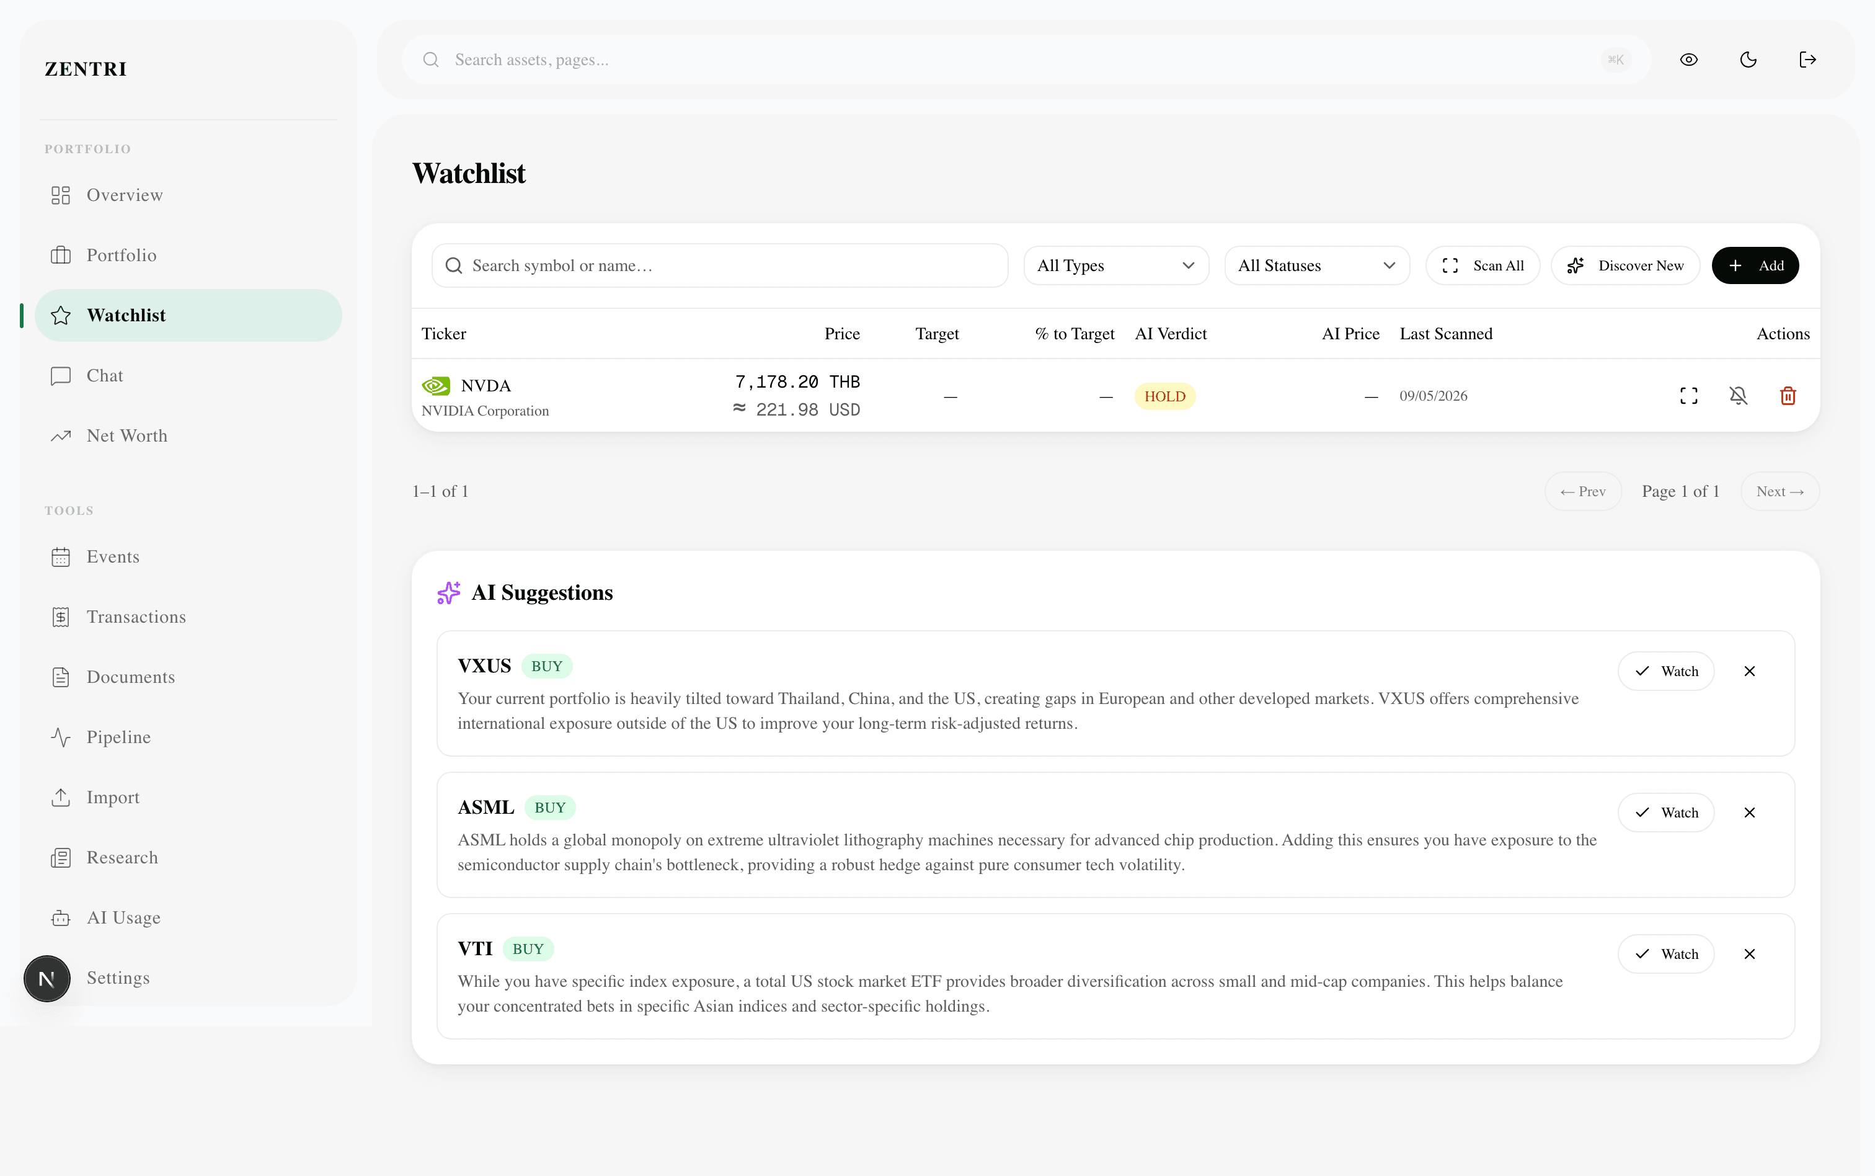The height and width of the screenshot is (1176, 1875).
Task: Open the AI Usage page
Action: [189, 918]
